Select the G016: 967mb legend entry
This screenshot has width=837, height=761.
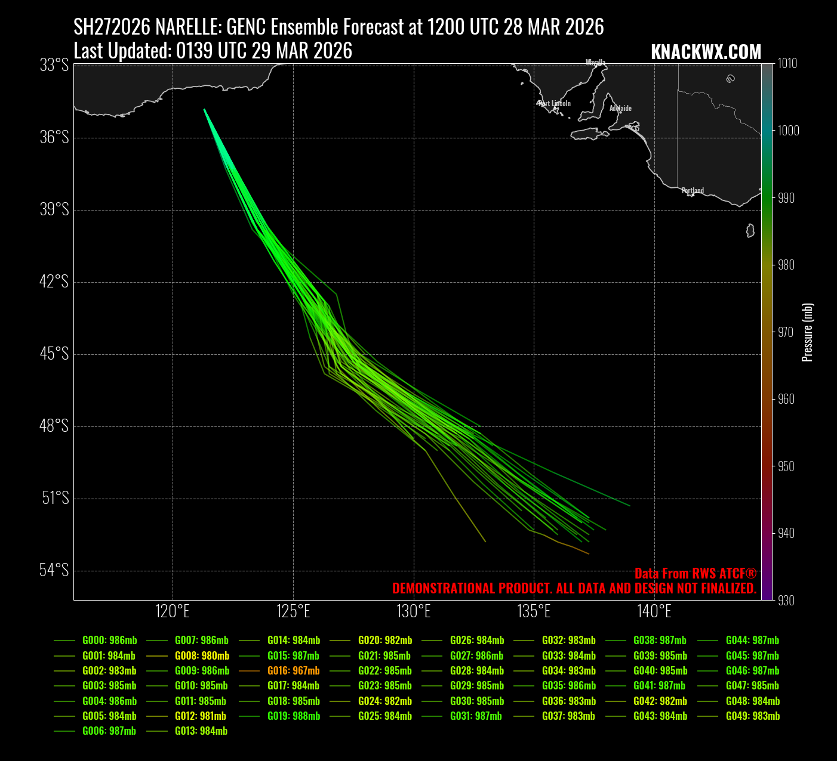click(x=293, y=670)
